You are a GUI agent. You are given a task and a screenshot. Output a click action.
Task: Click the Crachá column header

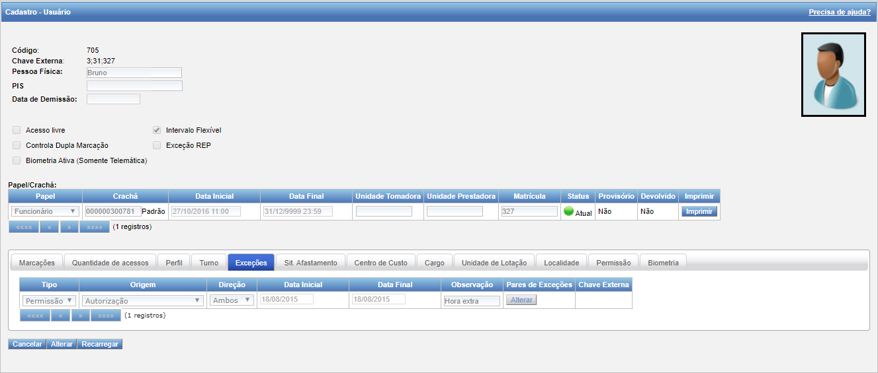(x=125, y=196)
